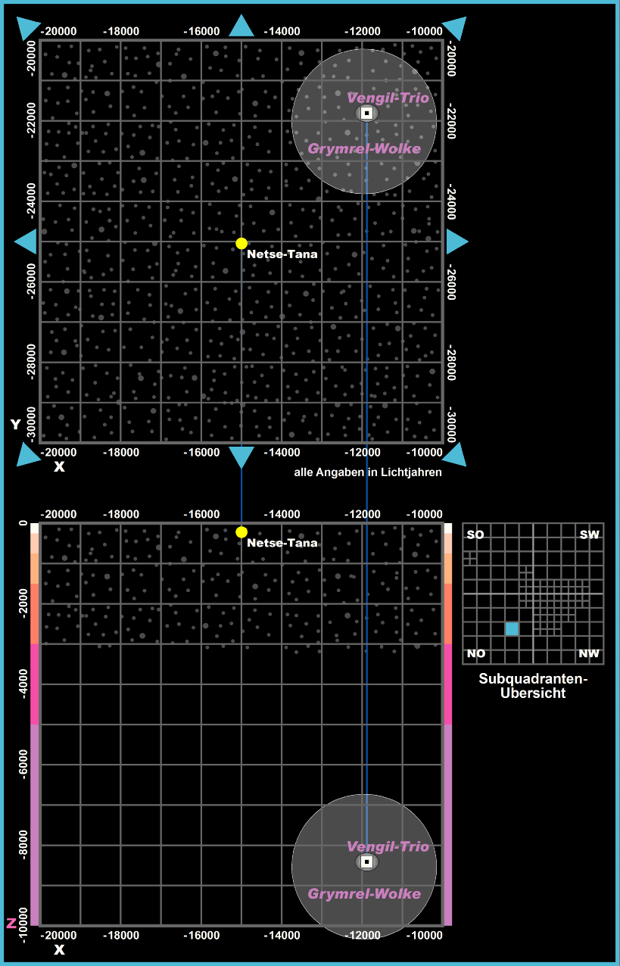This screenshot has width=620, height=966.
Task: Click the Vengil-Trio square marker in the upper map
Action: (x=366, y=113)
